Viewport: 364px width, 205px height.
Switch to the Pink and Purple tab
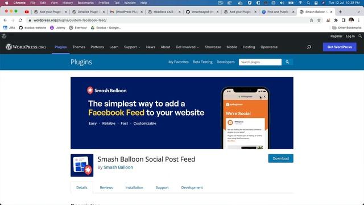tap(278, 11)
